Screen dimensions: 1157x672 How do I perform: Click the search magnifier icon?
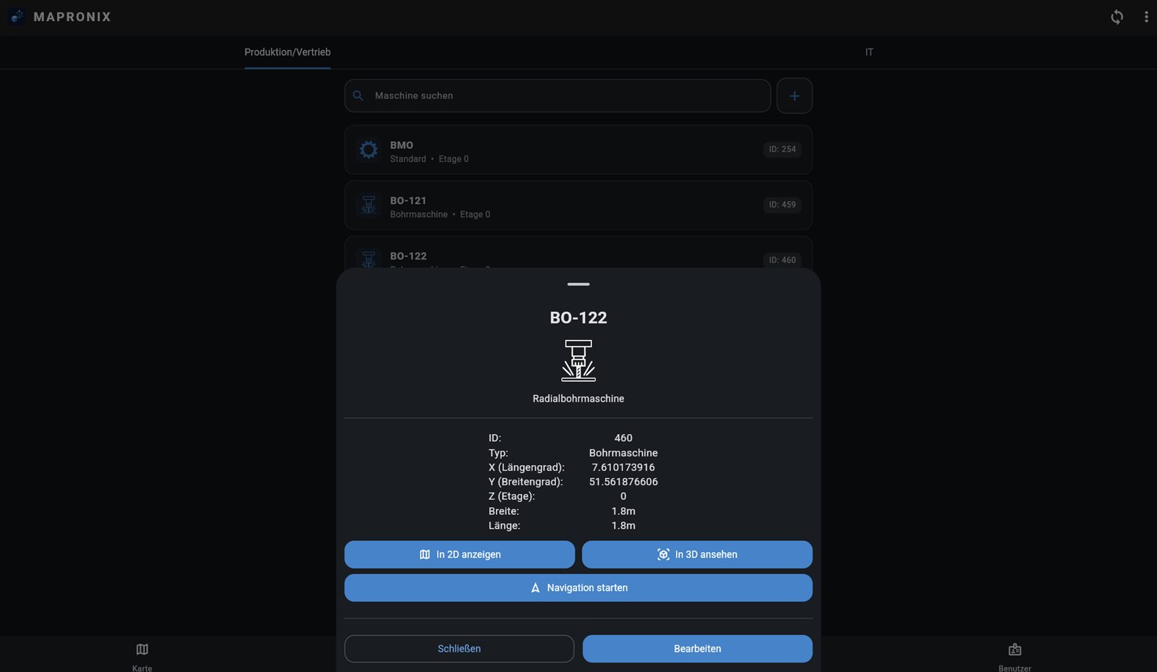pos(358,95)
